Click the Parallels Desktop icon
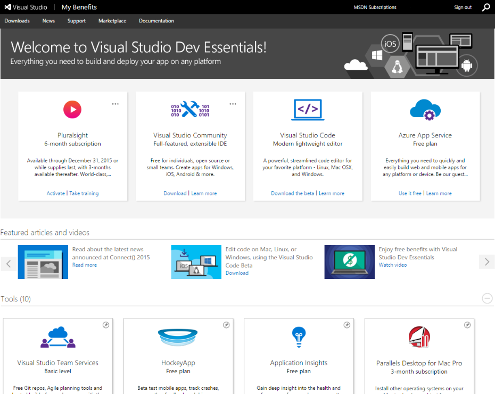Screen dimensions: 495x394 point(419,336)
